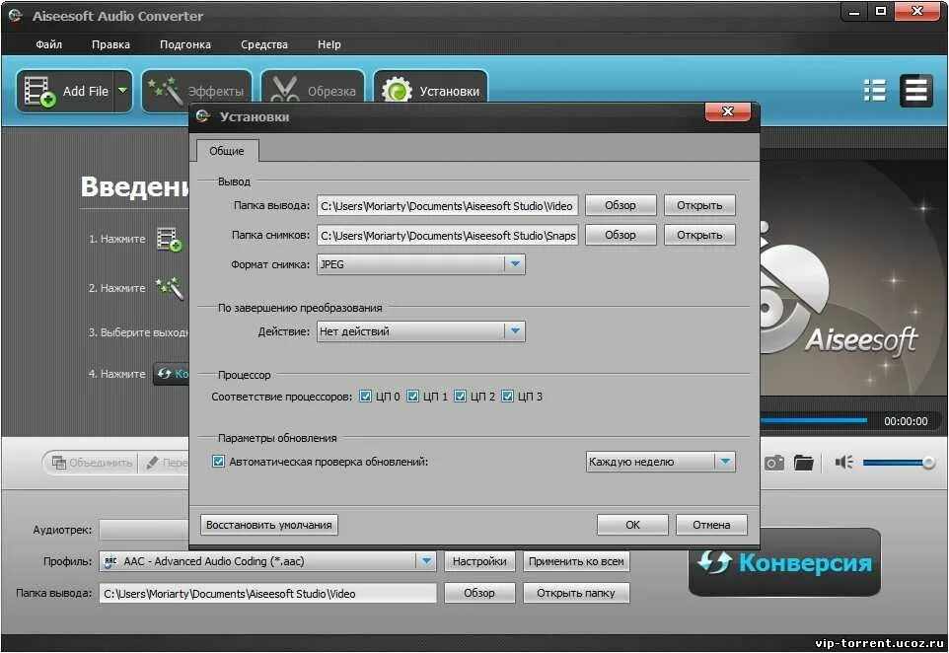Click the Отмена button
The height and width of the screenshot is (653, 949).
(x=711, y=525)
